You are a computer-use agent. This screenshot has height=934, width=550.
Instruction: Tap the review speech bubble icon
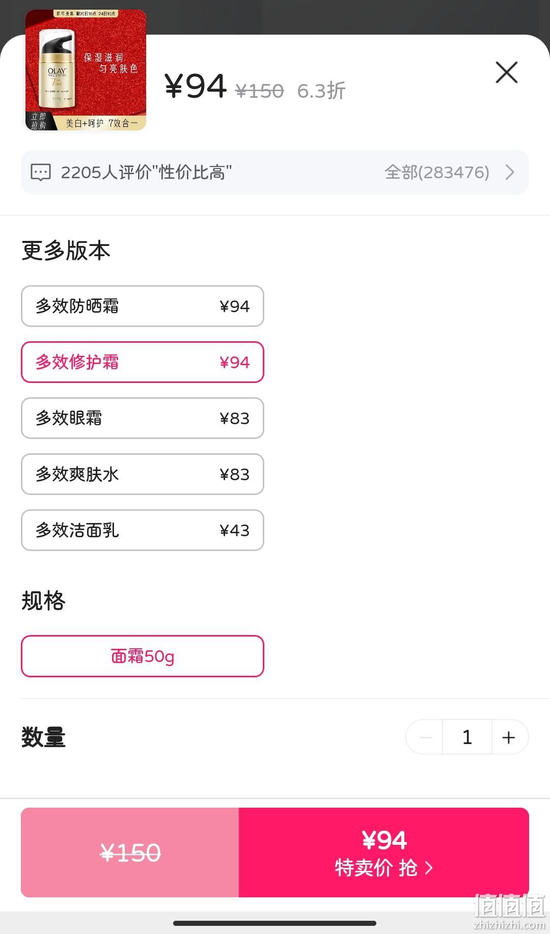coord(41,172)
